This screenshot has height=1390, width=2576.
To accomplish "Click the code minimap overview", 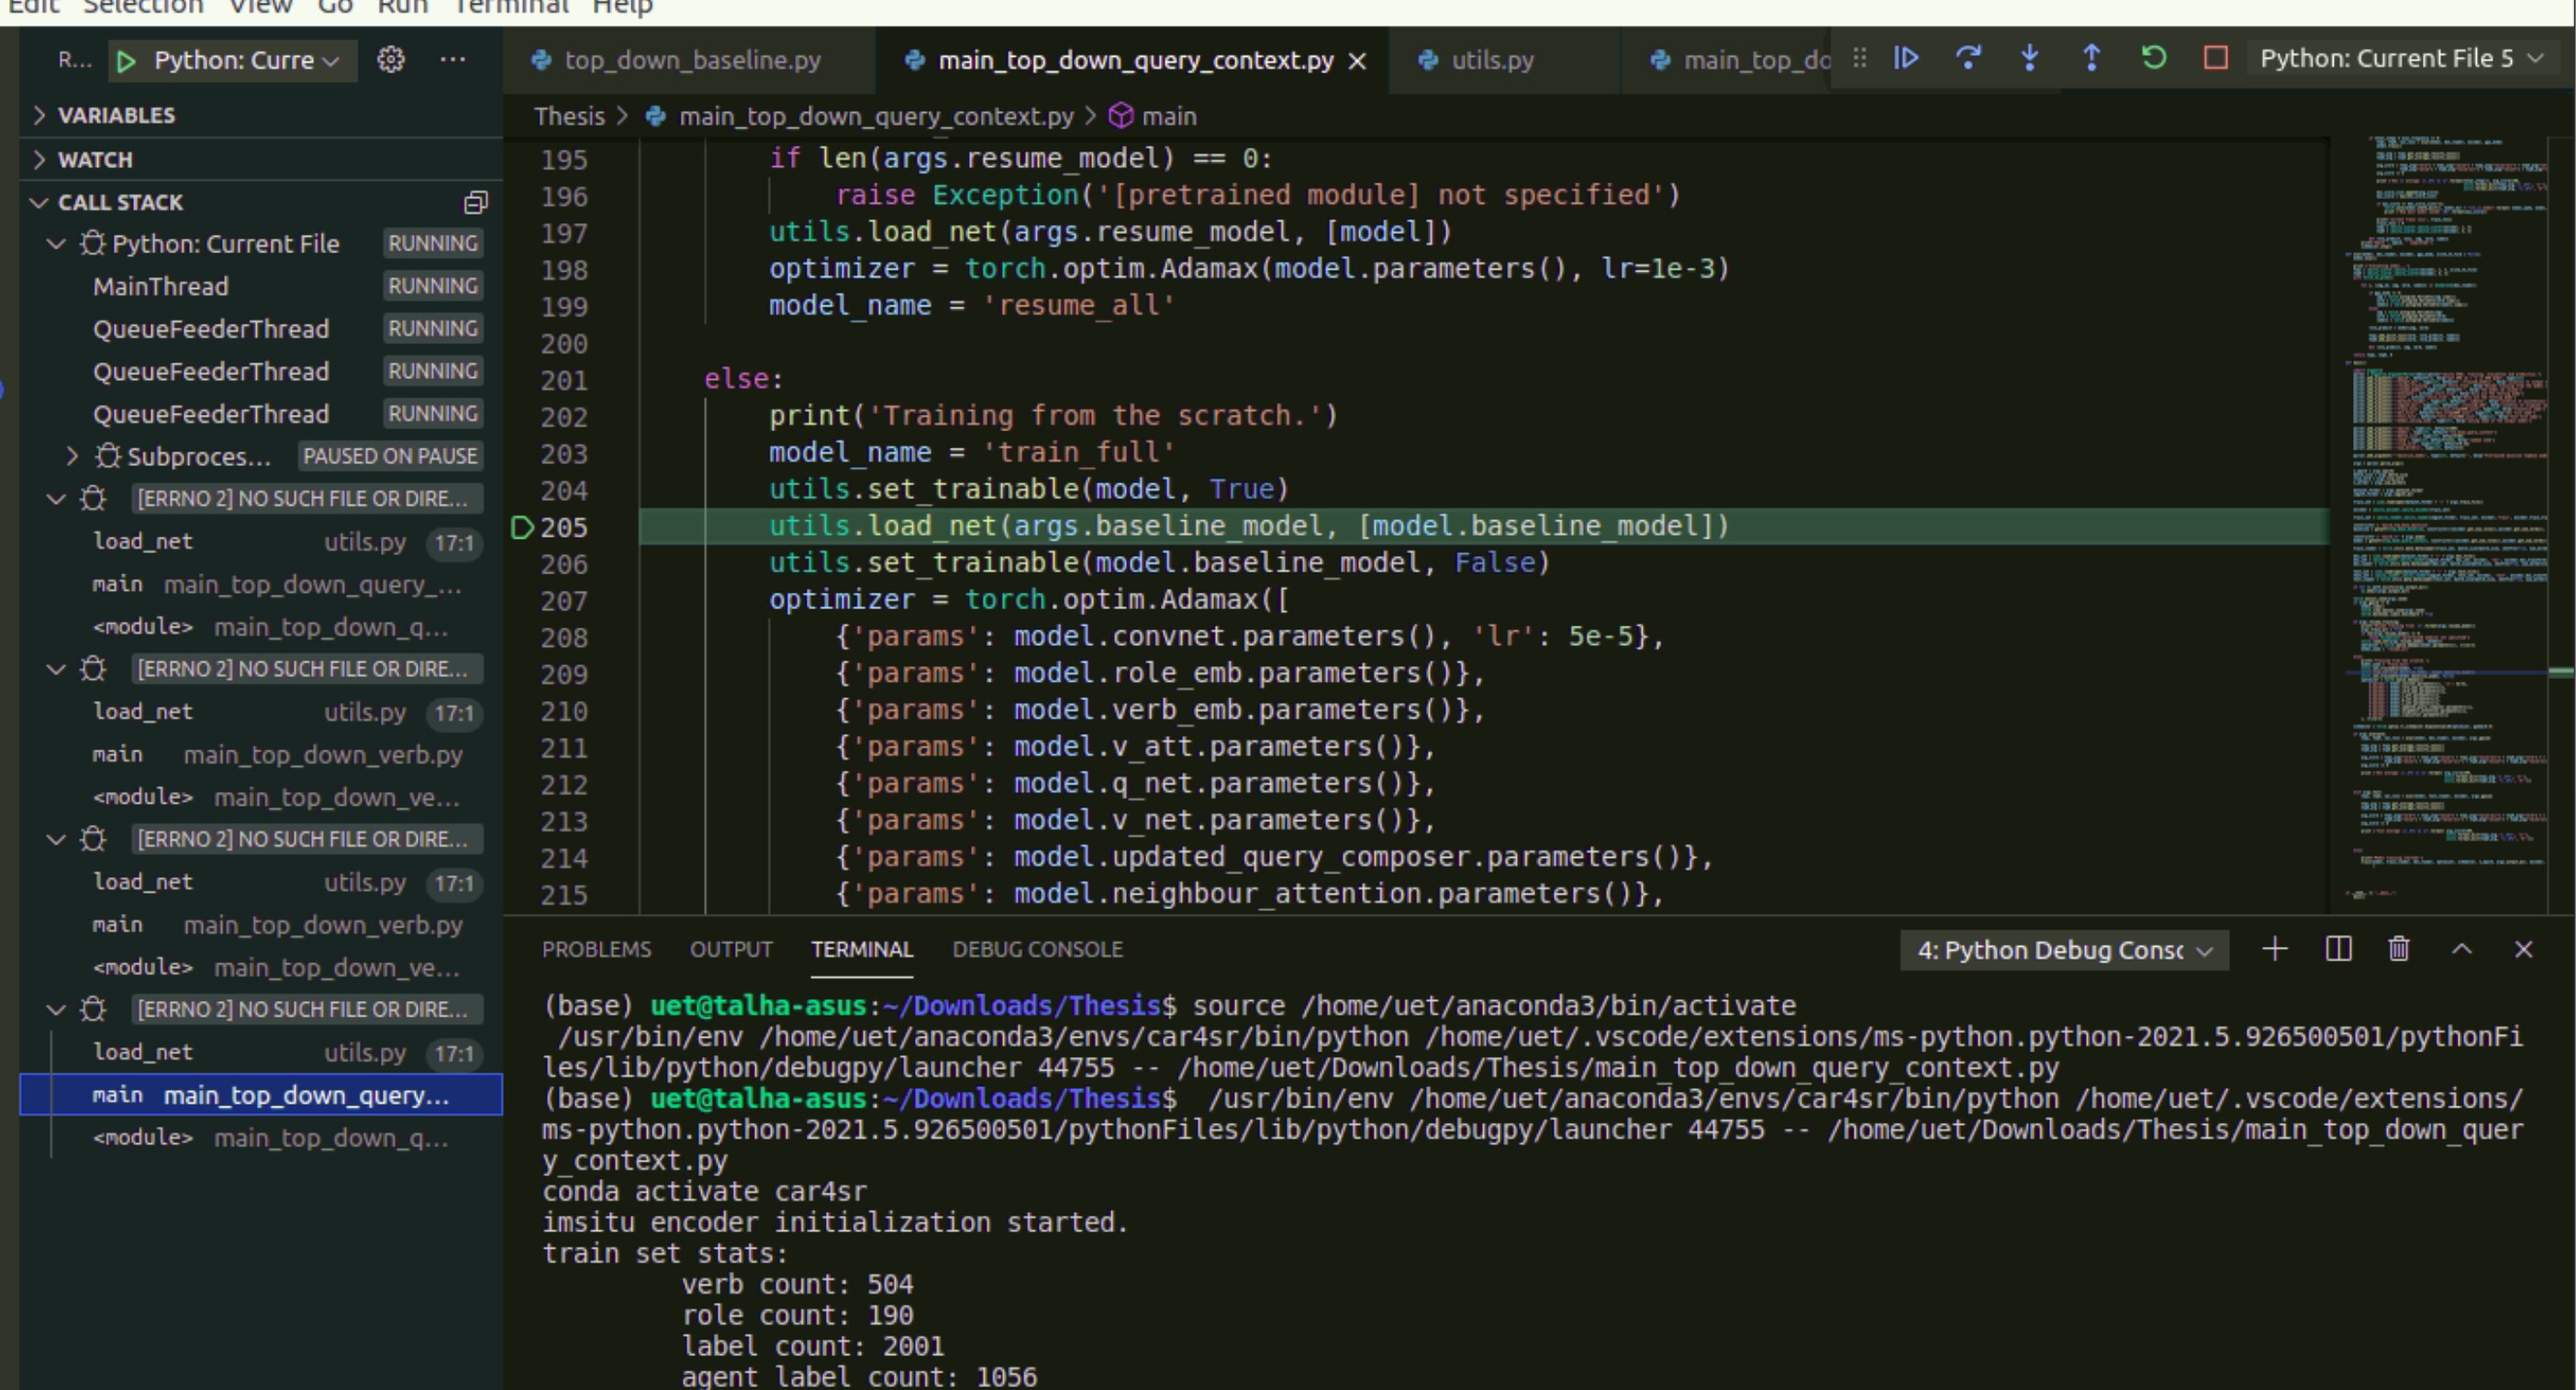I will (x=2448, y=500).
